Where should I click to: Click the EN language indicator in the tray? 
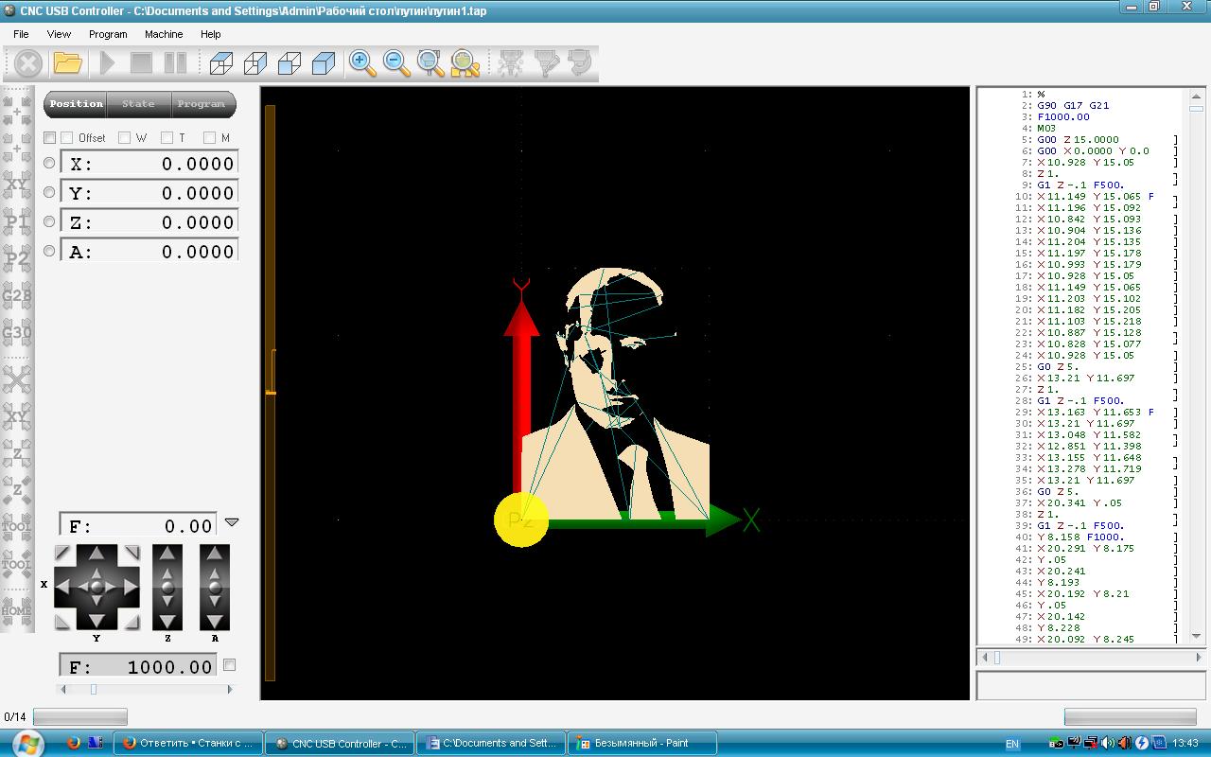pyautogui.click(x=1012, y=744)
